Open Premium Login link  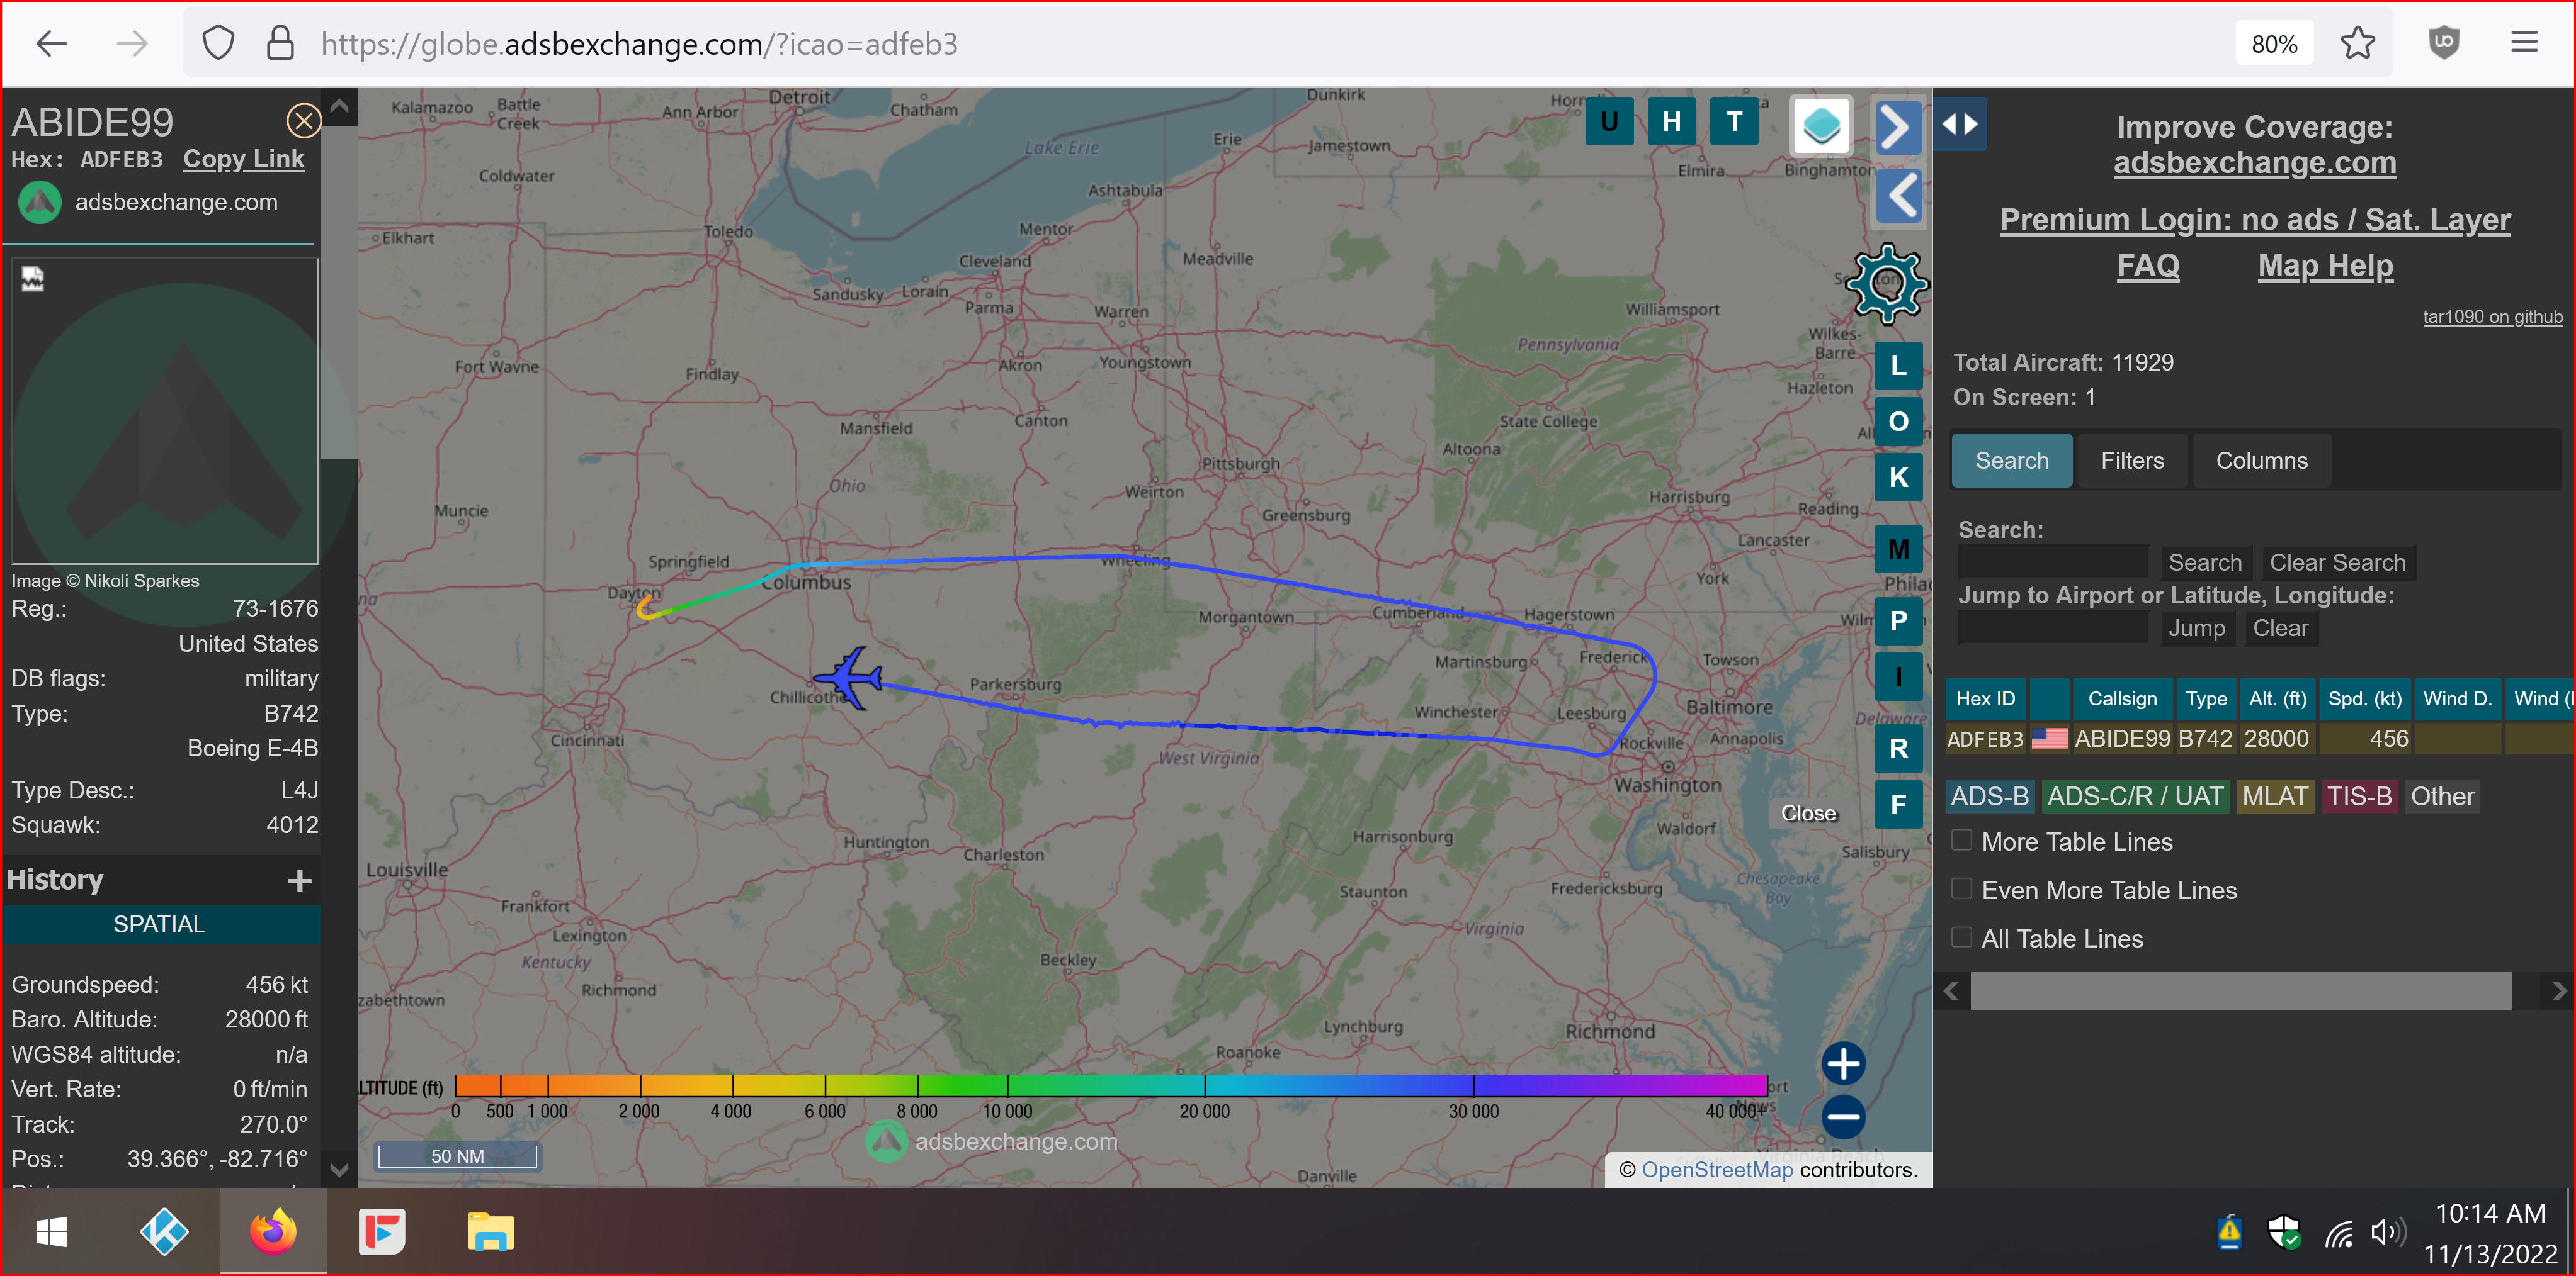pos(2254,219)
